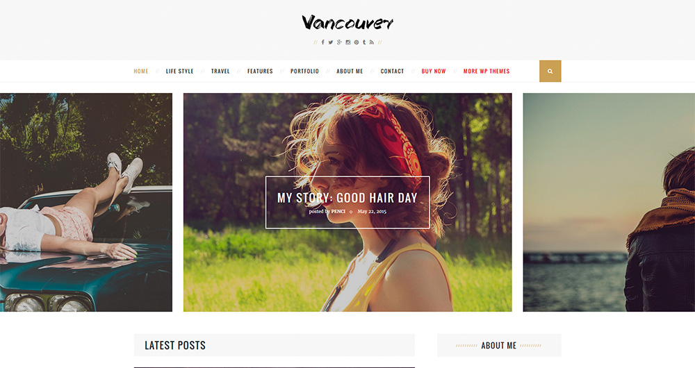Select the previous slide with car image
Viewport: 695px width, 368px height.
pos(86,202)
